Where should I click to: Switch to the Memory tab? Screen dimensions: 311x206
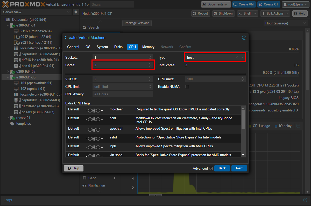(148, 47)
